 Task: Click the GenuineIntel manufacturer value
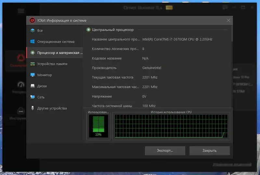[x=152, y=68]
